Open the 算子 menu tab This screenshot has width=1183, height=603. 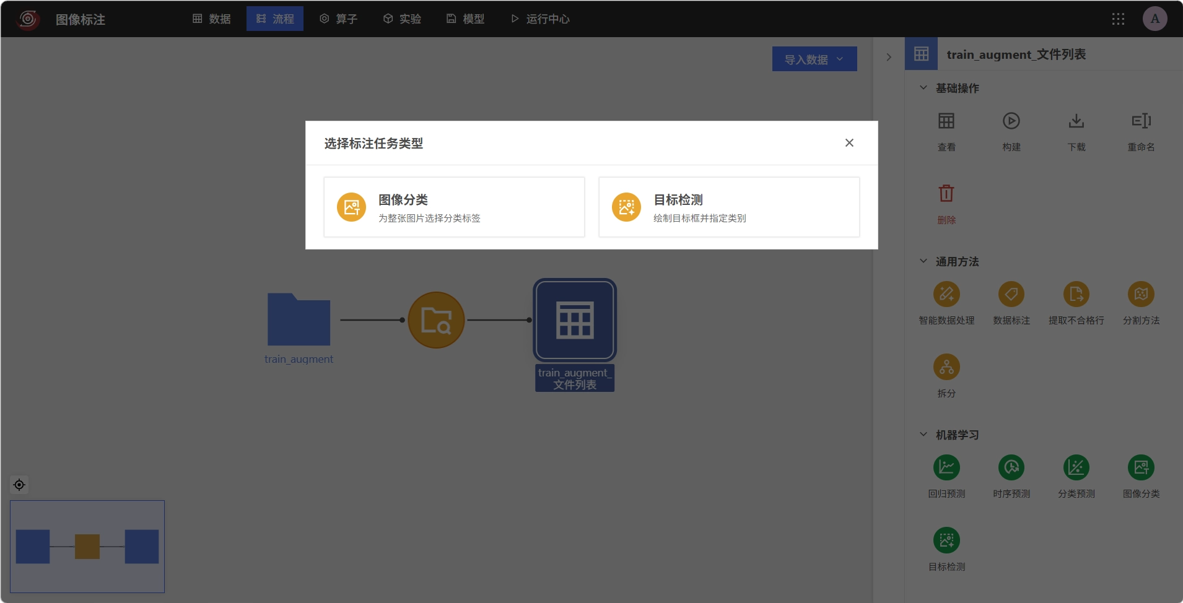click(x=339, y=19)
